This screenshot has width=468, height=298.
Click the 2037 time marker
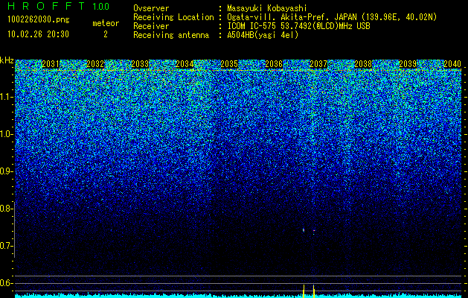318,64
